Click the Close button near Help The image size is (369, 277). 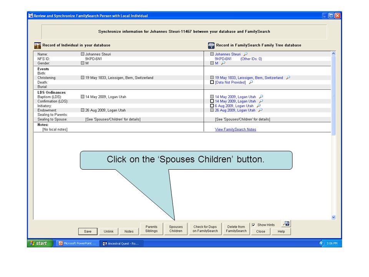click(261, 231)
